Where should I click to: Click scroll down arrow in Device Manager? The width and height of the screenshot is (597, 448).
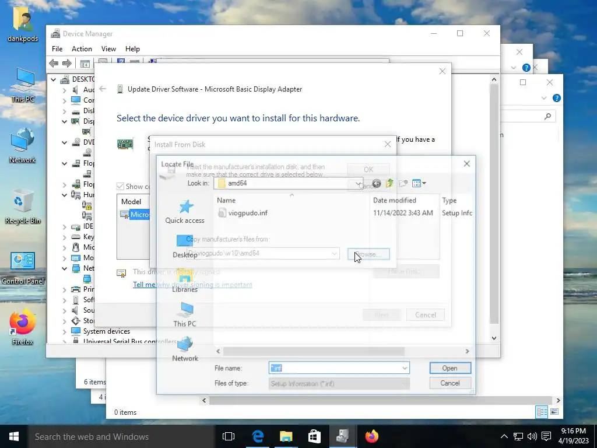tap(494, 338)
